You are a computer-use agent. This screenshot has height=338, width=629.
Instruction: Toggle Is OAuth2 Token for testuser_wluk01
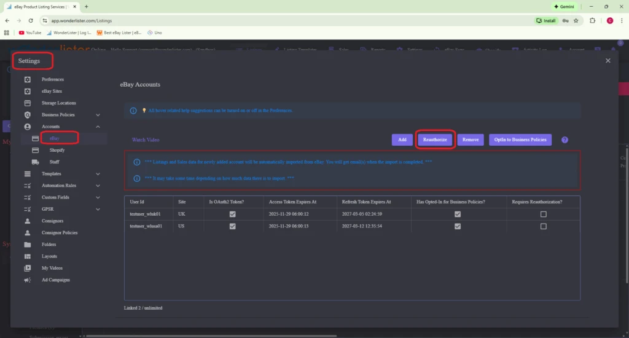coord(232,214)
